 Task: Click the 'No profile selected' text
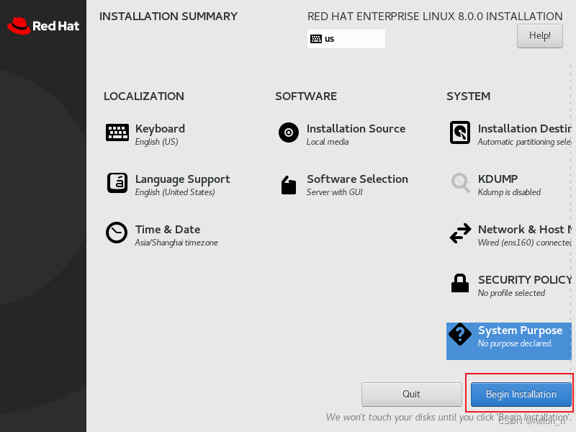click(511, 293)
